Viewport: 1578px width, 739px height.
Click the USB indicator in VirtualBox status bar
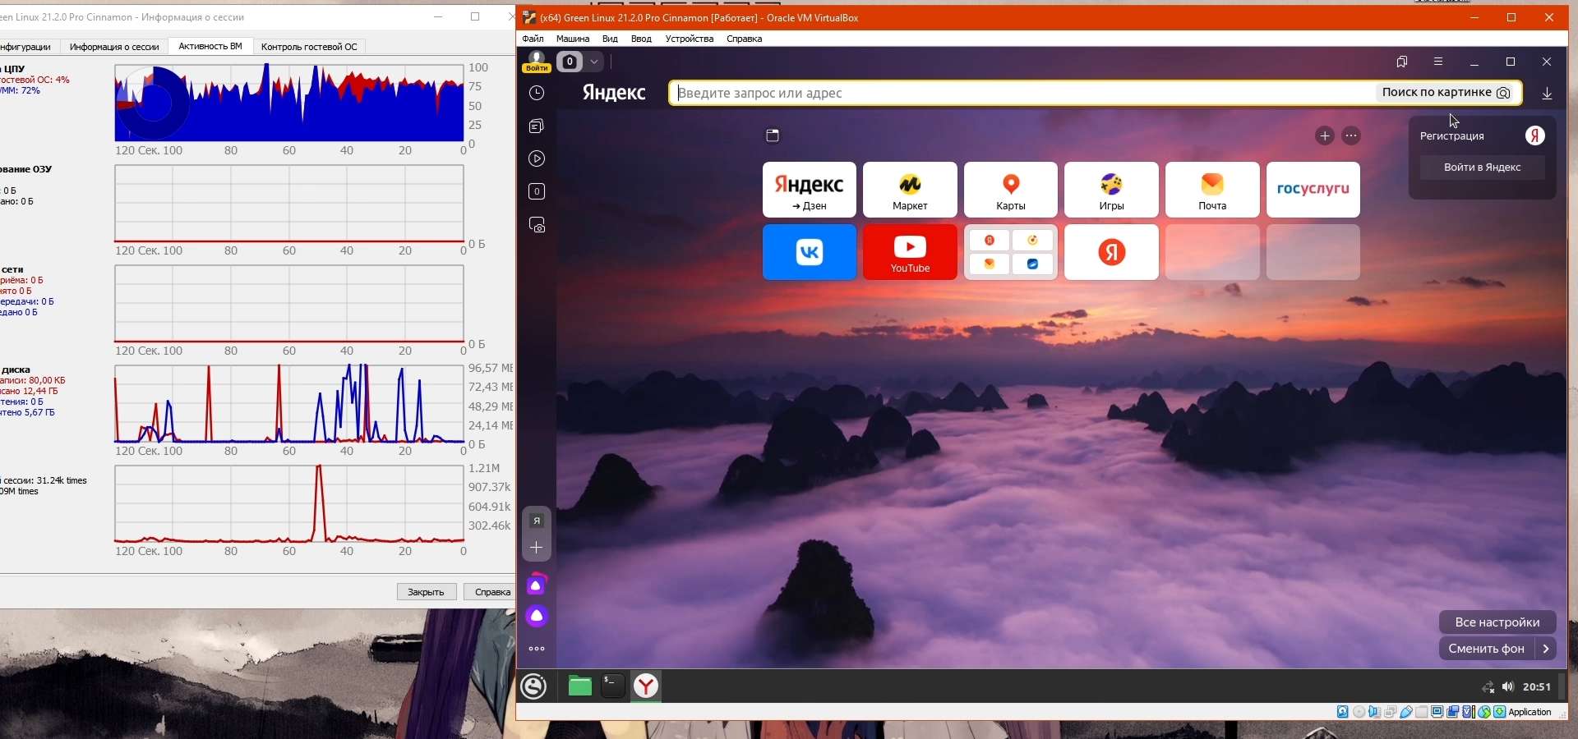[1406, 712]
